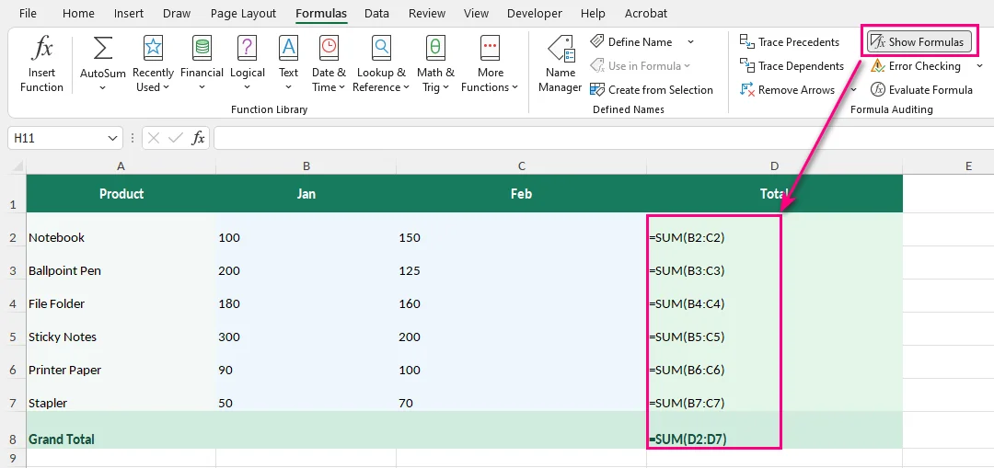Open the File tab

coord(28,13)
